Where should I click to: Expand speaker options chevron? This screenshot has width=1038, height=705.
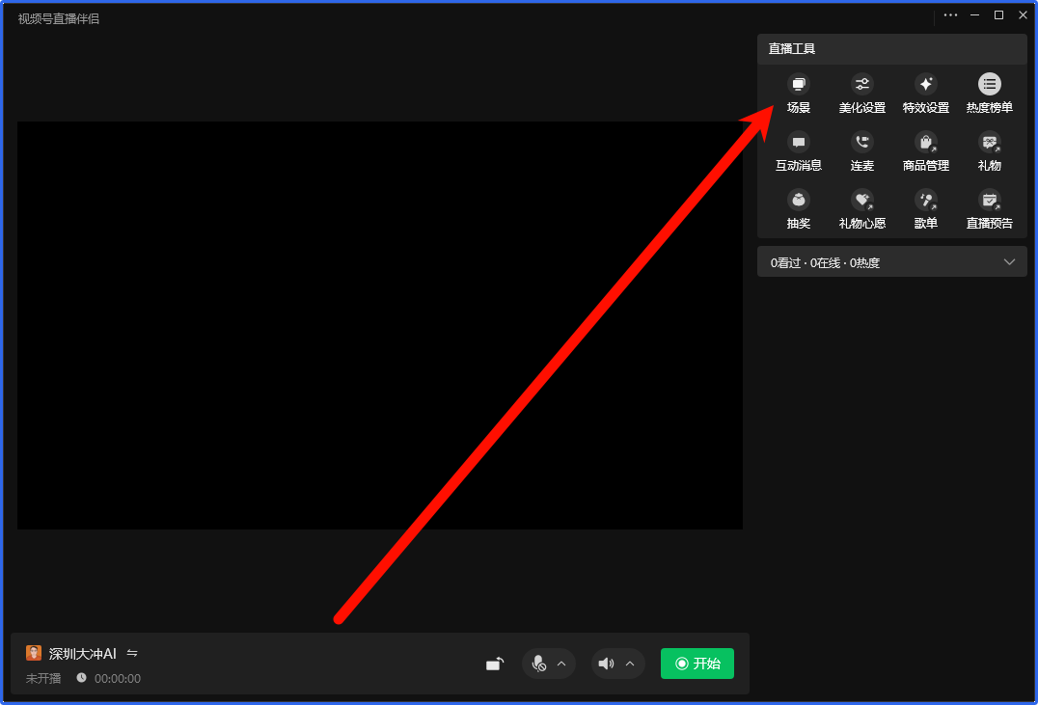point(630,664)
